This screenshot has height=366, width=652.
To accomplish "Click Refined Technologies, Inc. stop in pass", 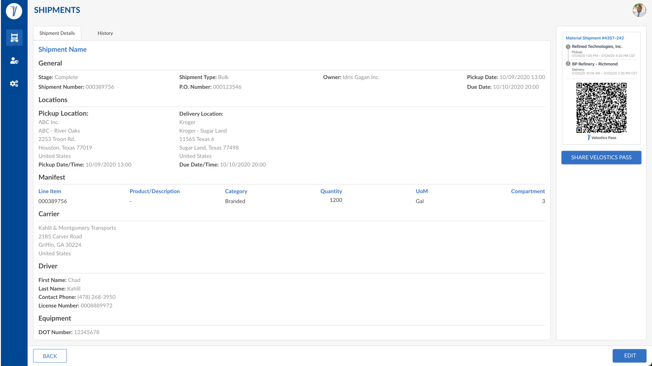I will coord(597,47).
